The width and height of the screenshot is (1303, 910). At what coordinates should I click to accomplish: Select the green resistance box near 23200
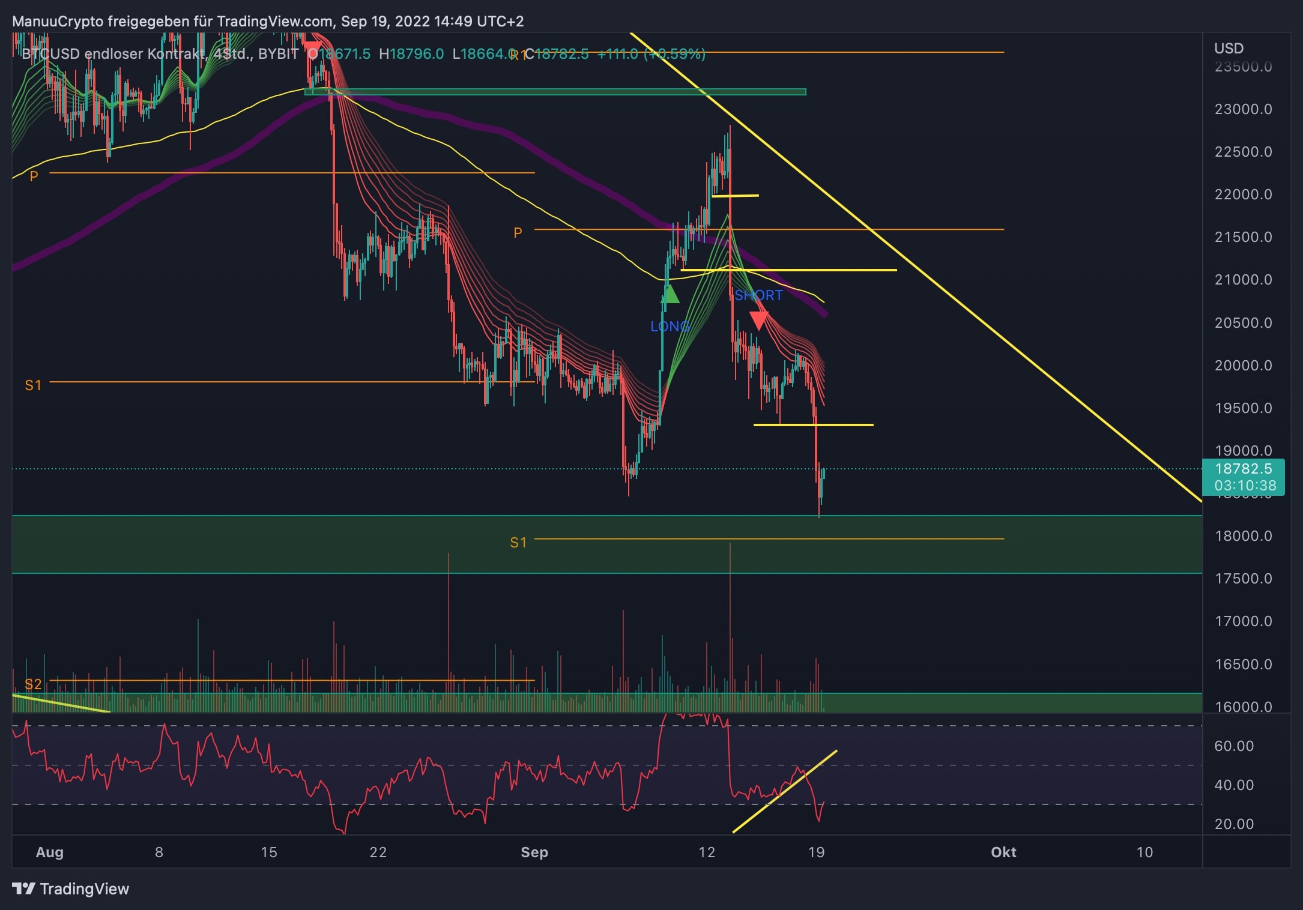click(x=555, y=92)
